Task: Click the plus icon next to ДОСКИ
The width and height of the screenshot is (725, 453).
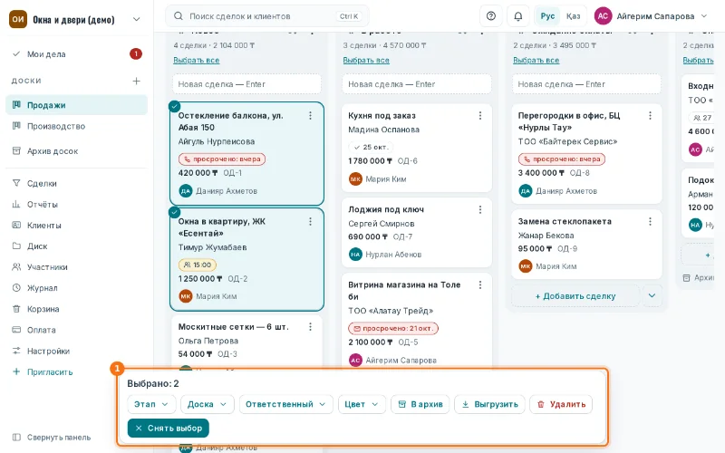Action: click(136, 81)
